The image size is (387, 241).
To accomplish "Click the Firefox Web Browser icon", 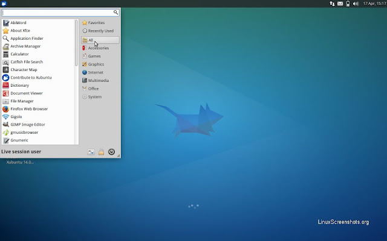I will pos(5,108).
